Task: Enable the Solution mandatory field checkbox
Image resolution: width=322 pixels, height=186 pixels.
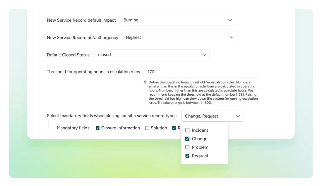Action: (147, 128)
